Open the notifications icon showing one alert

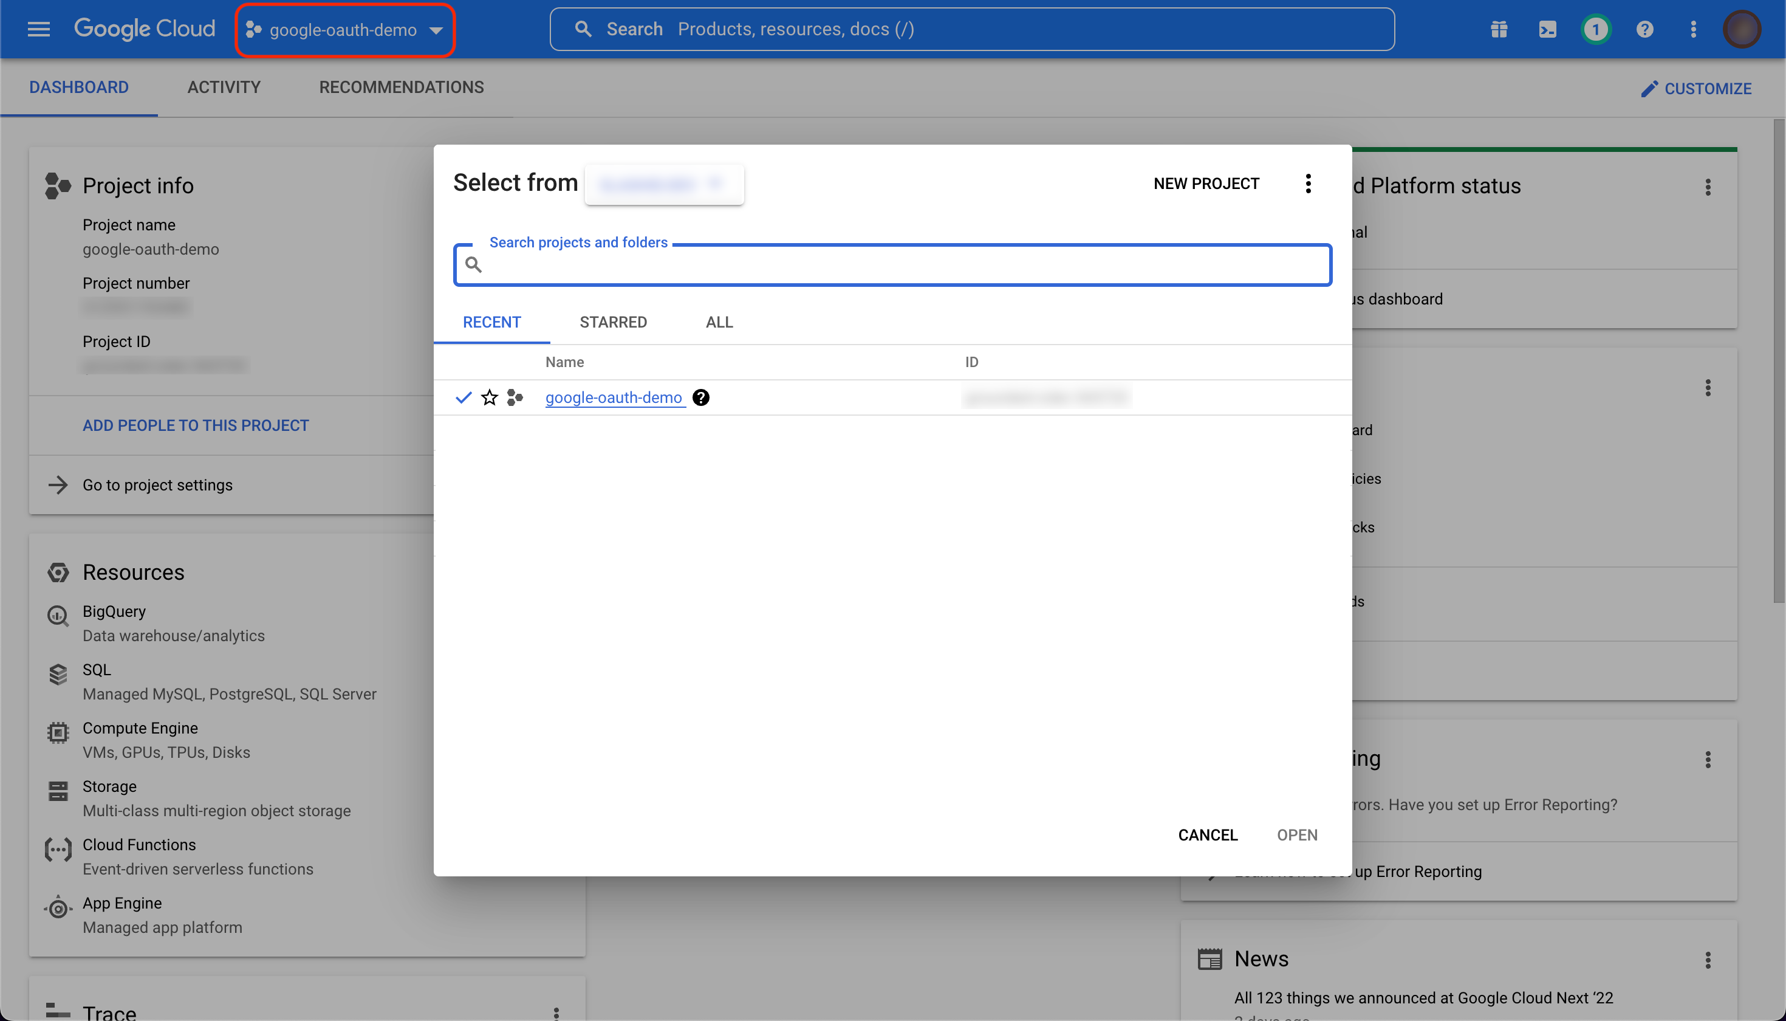click(1596, 29)
